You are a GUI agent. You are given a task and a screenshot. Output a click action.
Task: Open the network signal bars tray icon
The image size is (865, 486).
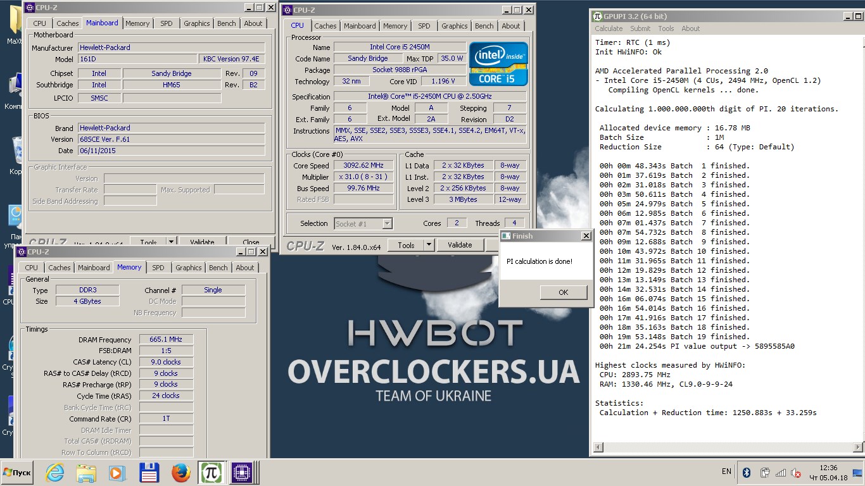[x=781, y=473]
